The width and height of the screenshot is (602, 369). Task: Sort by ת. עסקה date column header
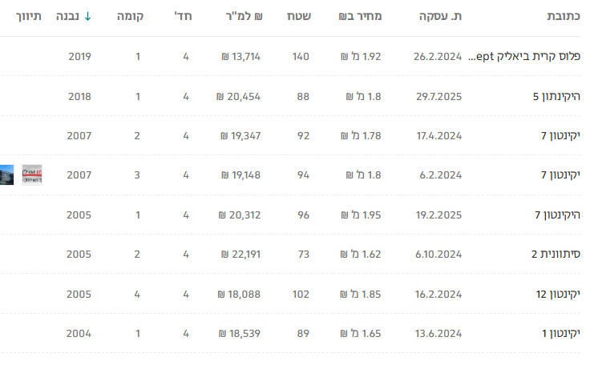pyautogui.click(x=441, y=16)
